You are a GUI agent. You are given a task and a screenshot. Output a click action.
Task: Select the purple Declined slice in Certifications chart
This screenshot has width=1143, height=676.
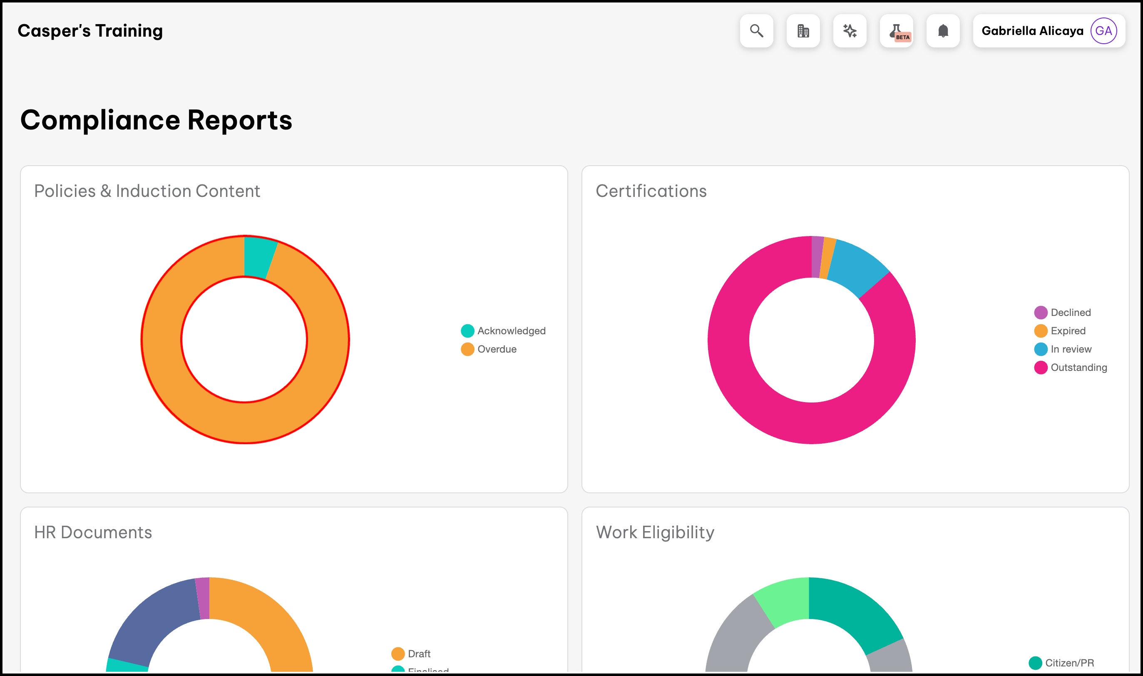coord(817,257)
